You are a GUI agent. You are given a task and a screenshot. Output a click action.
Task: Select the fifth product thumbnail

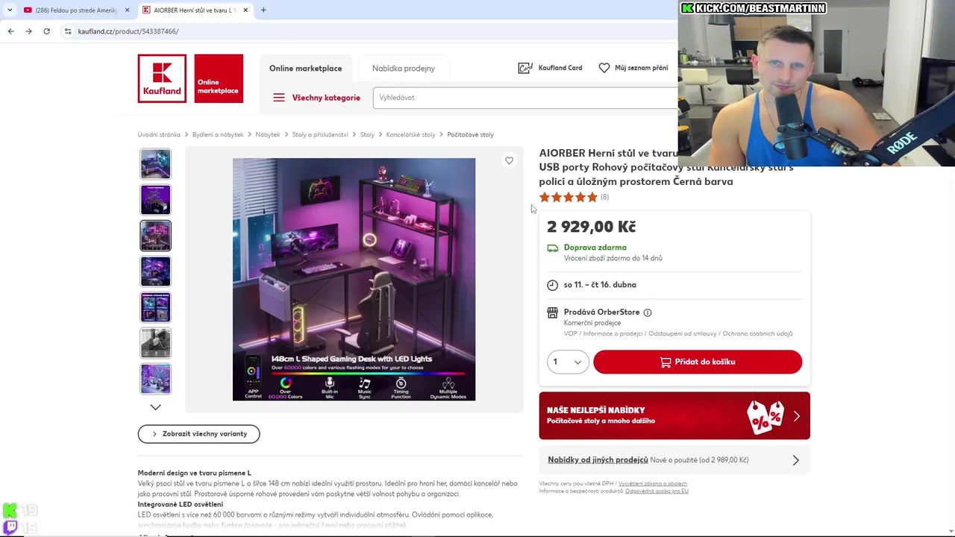click(155, 307)
